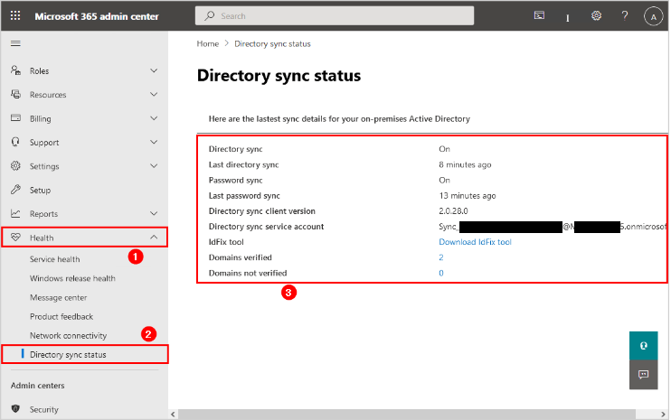Expand the Settings chevron
This screenshot has width=671, height=420.
(154, 166)
